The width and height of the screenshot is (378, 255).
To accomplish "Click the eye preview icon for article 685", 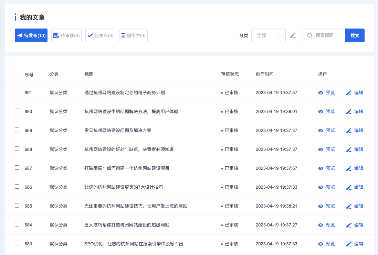I will (x=321, y=206).
